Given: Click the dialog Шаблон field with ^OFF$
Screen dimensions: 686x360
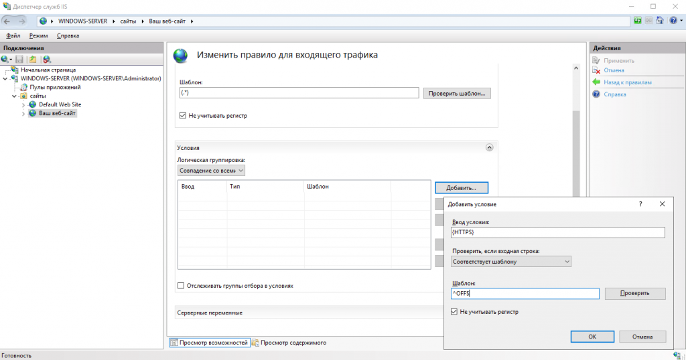Looking at the screenshot, I should coord(525,294).
